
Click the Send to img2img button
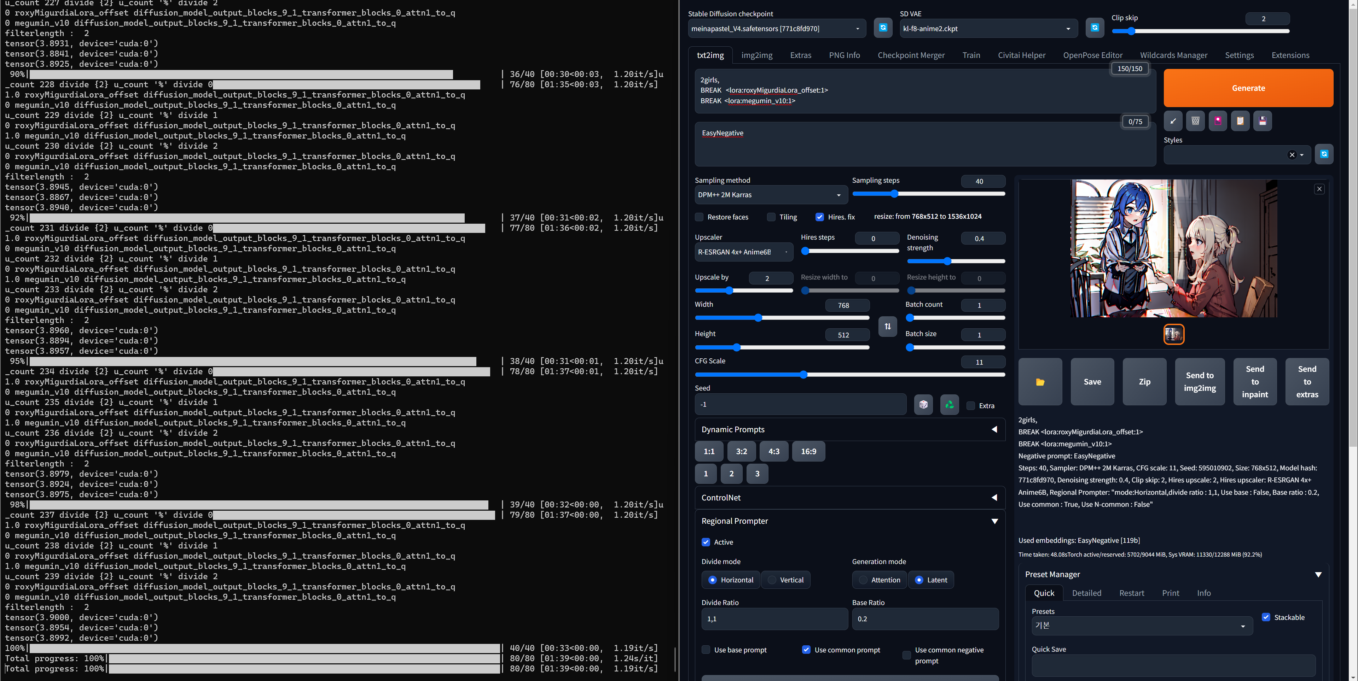(1199, 382)
